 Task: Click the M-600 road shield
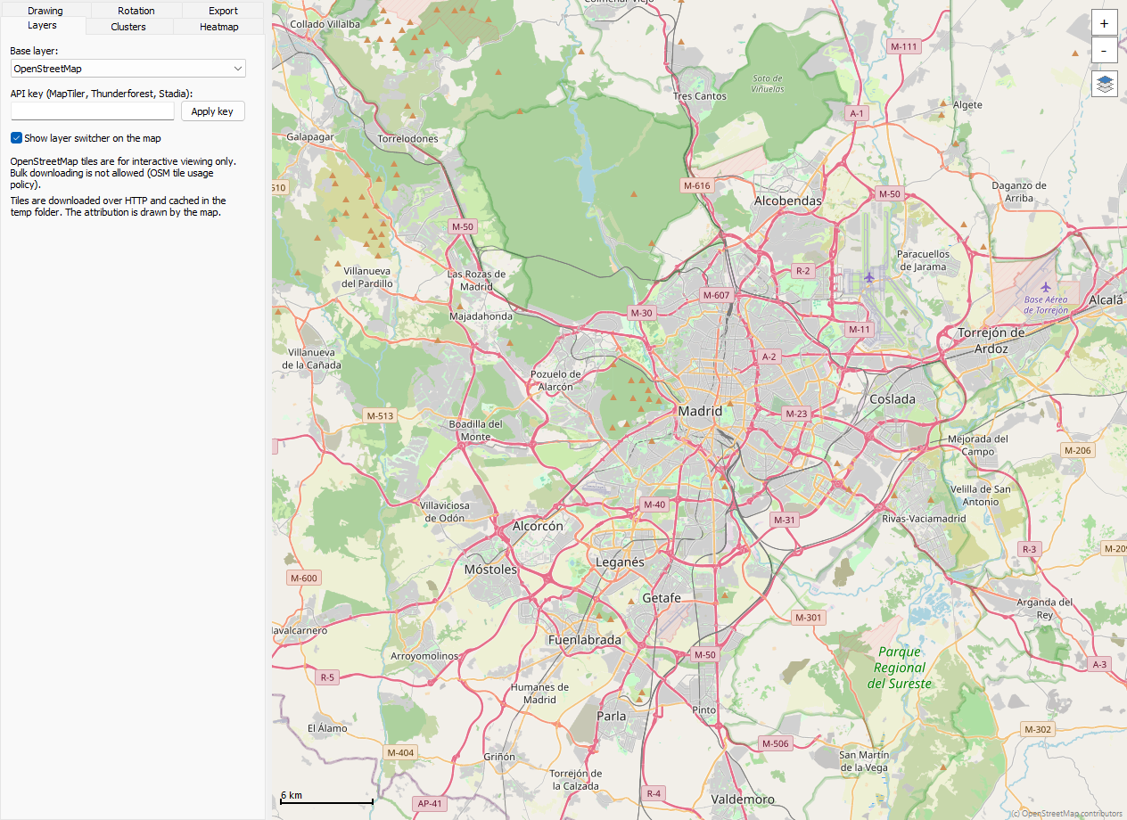(303, 578)
